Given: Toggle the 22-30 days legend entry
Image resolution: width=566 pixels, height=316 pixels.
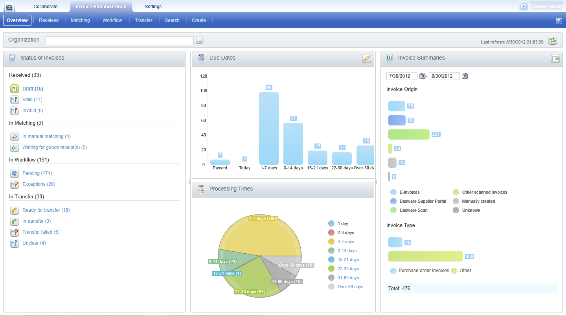Looking at the screenshot, I should (344, 269).
